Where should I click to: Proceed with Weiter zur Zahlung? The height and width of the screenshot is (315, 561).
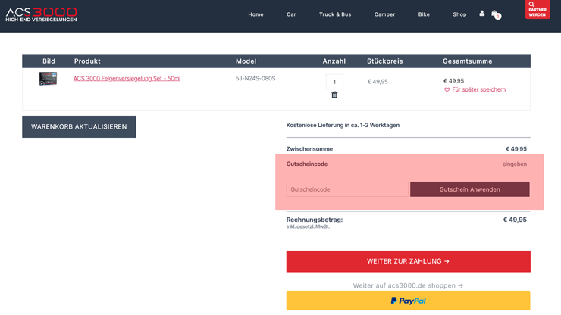(408, 261)
